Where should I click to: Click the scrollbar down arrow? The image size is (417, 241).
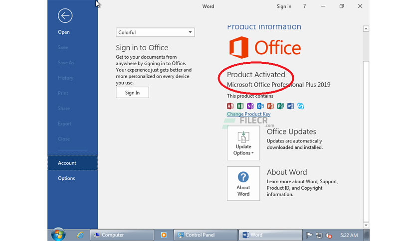coord(366,225)
